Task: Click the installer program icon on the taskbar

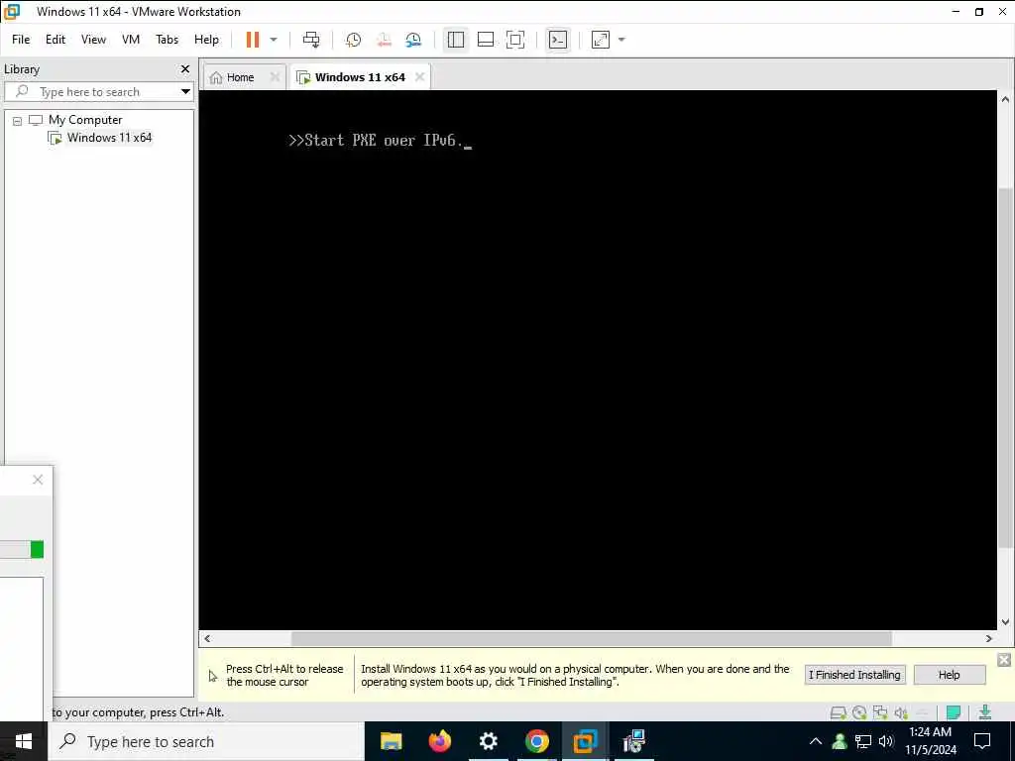Action: coord(633,741)
